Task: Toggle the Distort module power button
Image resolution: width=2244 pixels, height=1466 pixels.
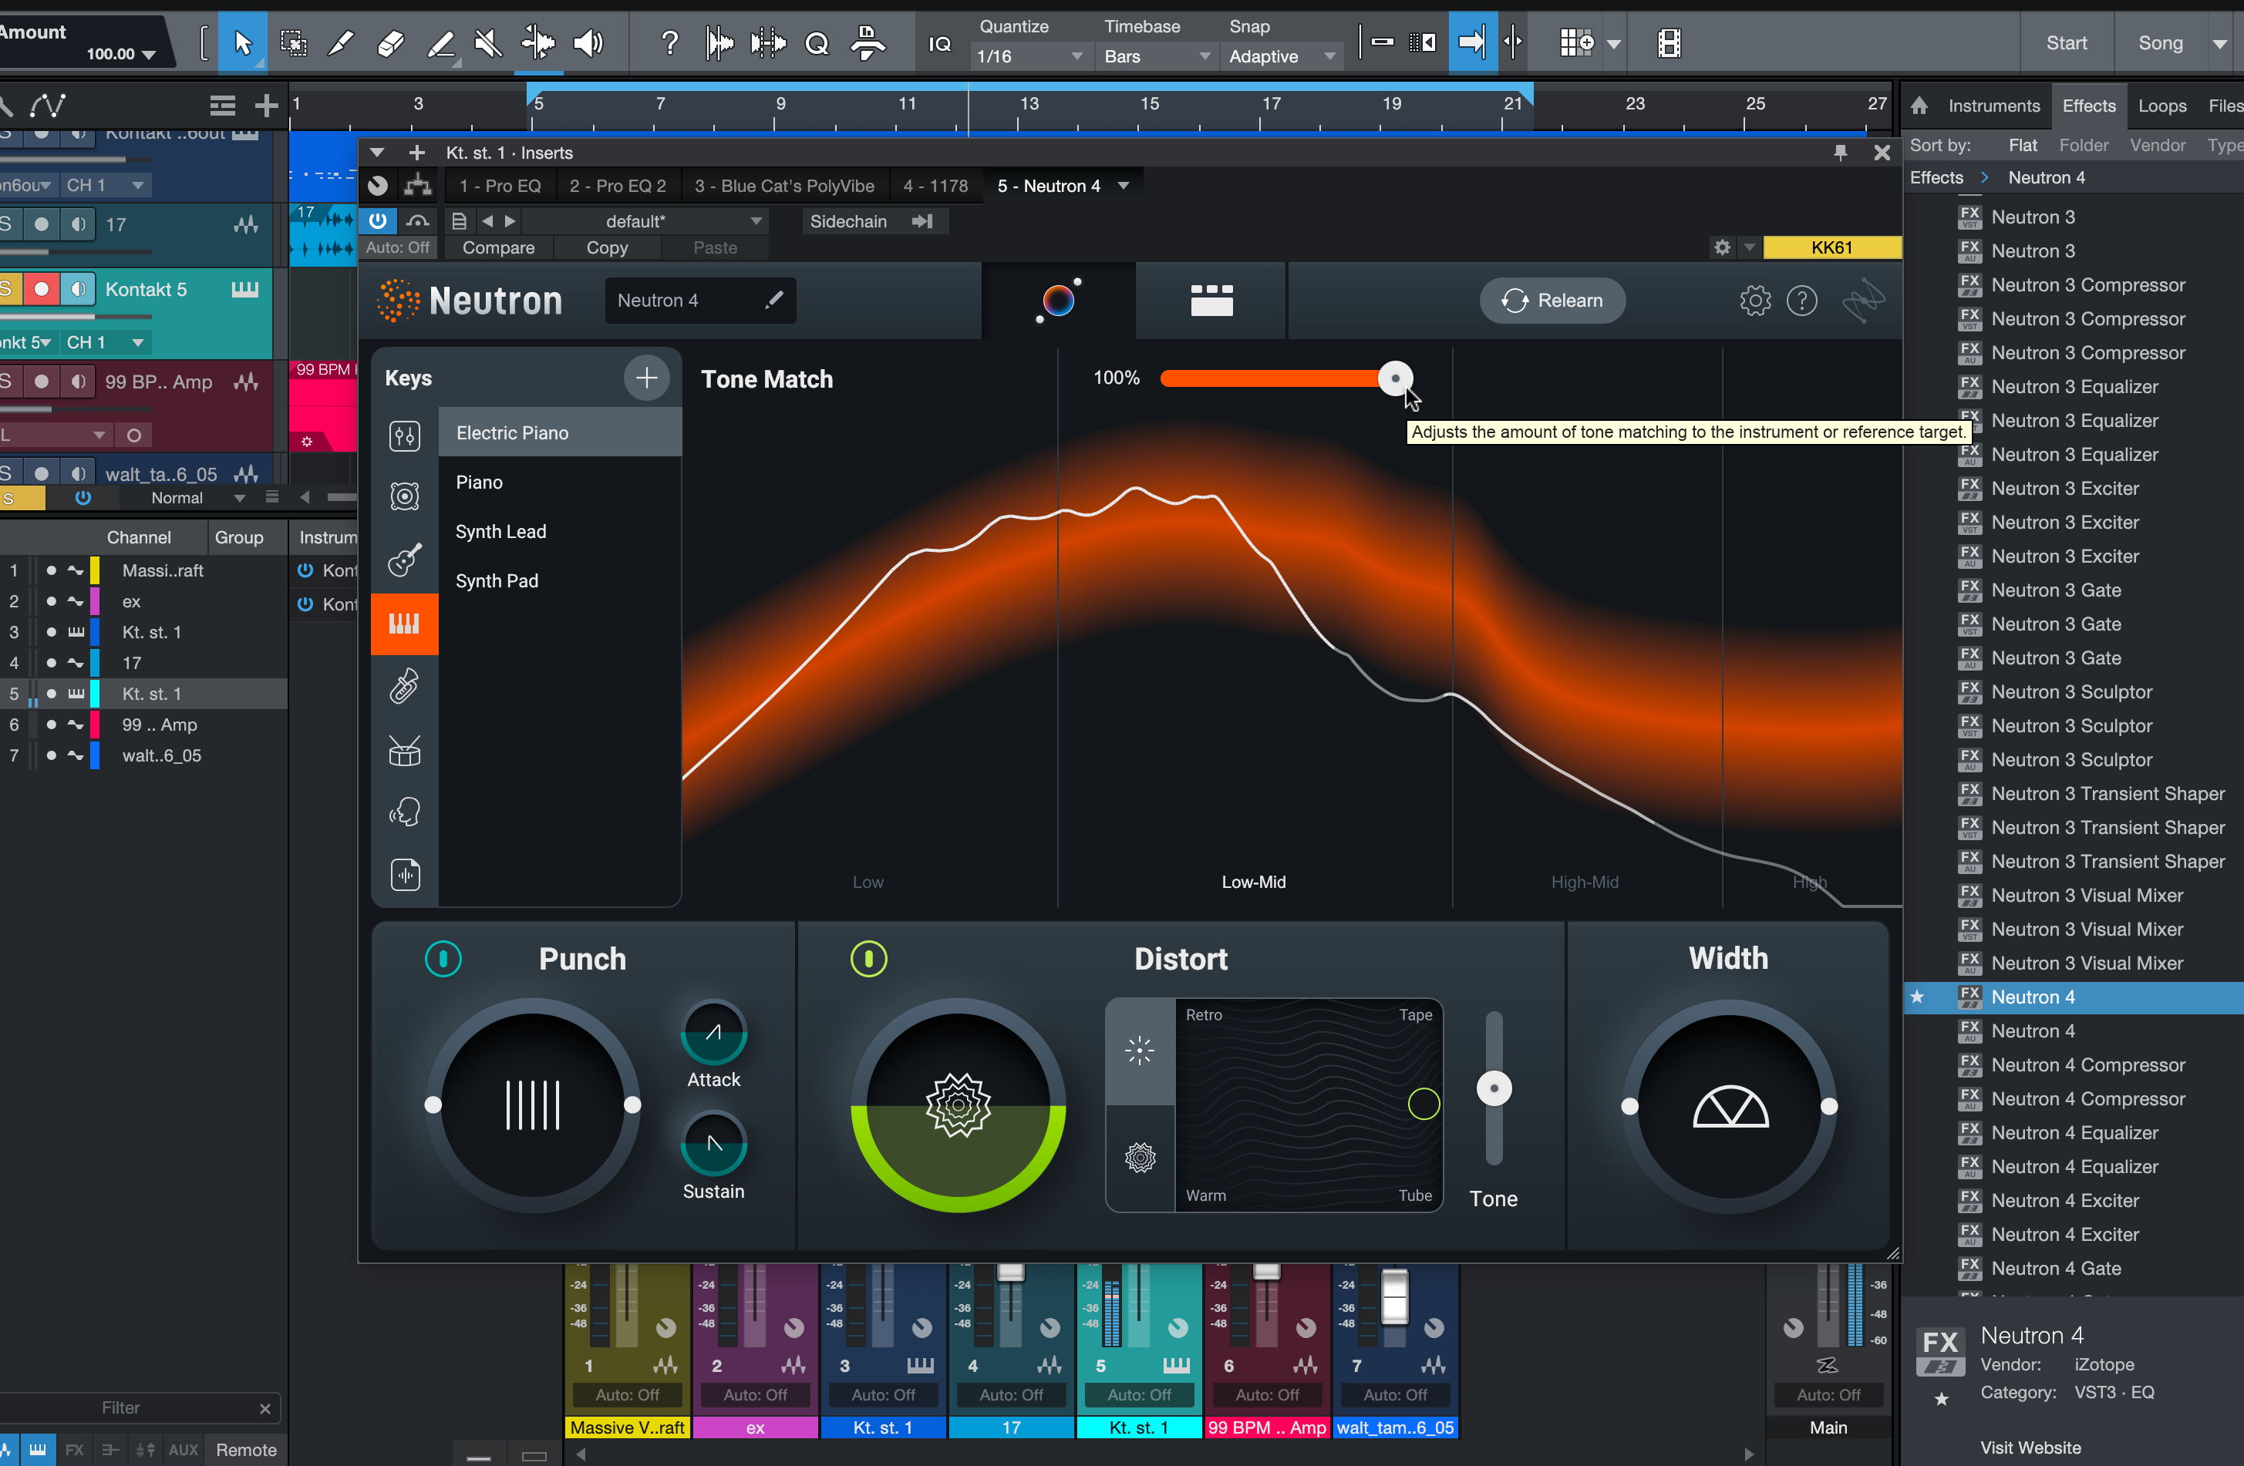Action: tap(868, 959)
